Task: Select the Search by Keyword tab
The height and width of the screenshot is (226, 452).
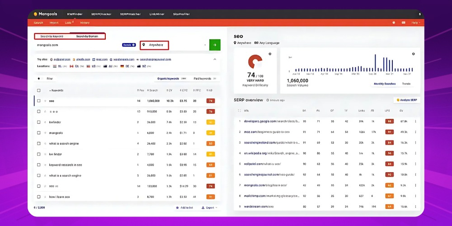Action: (x=52, y=36)
